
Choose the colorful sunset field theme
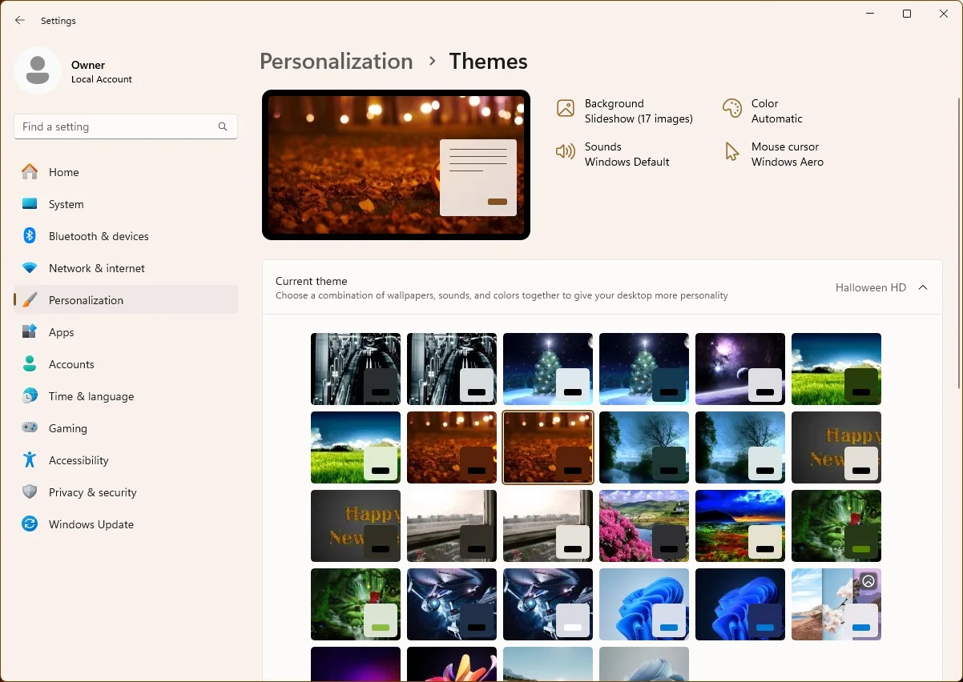tap(740, 526)
